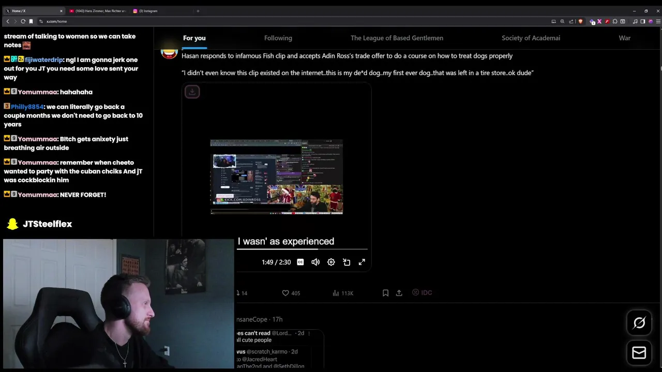The image size is (662, 372).
Task: Close the Home / X browser tab
Action: pos(61,11)
